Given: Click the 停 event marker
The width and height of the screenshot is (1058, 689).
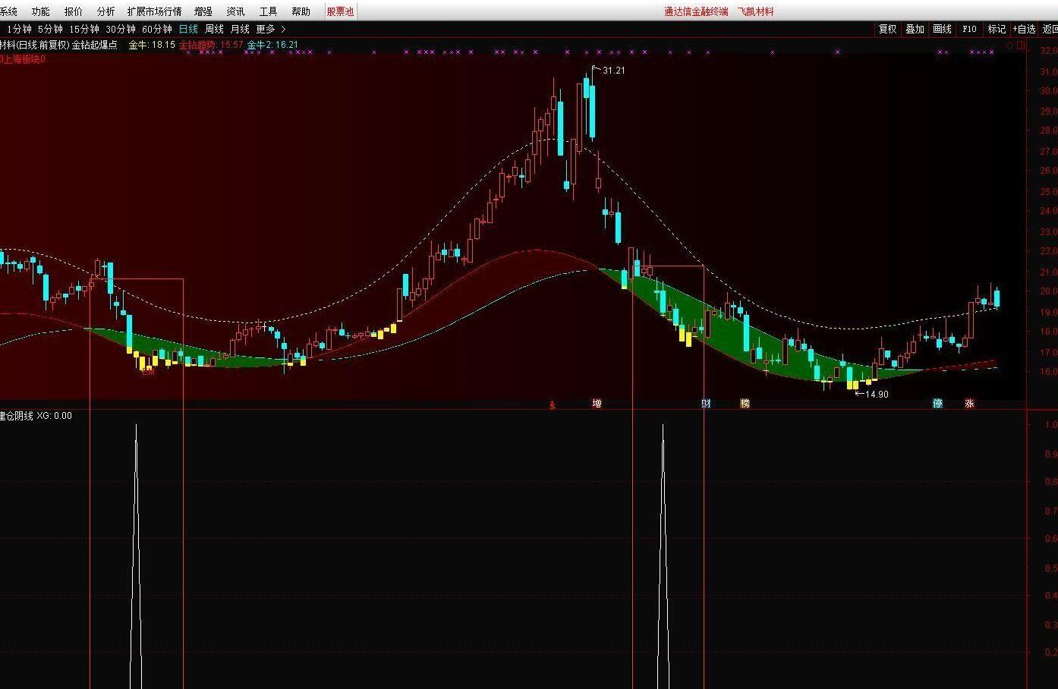Looking at the screenshot, I should pos(937,404).
